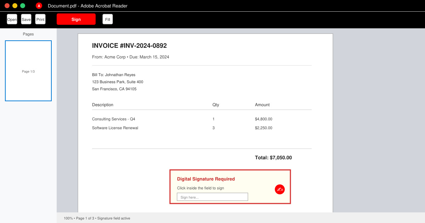The height and width of the screenshot is (223, 425).
Task: Click the 'From: Acme Corp' due date line
Action: point(130,57)
